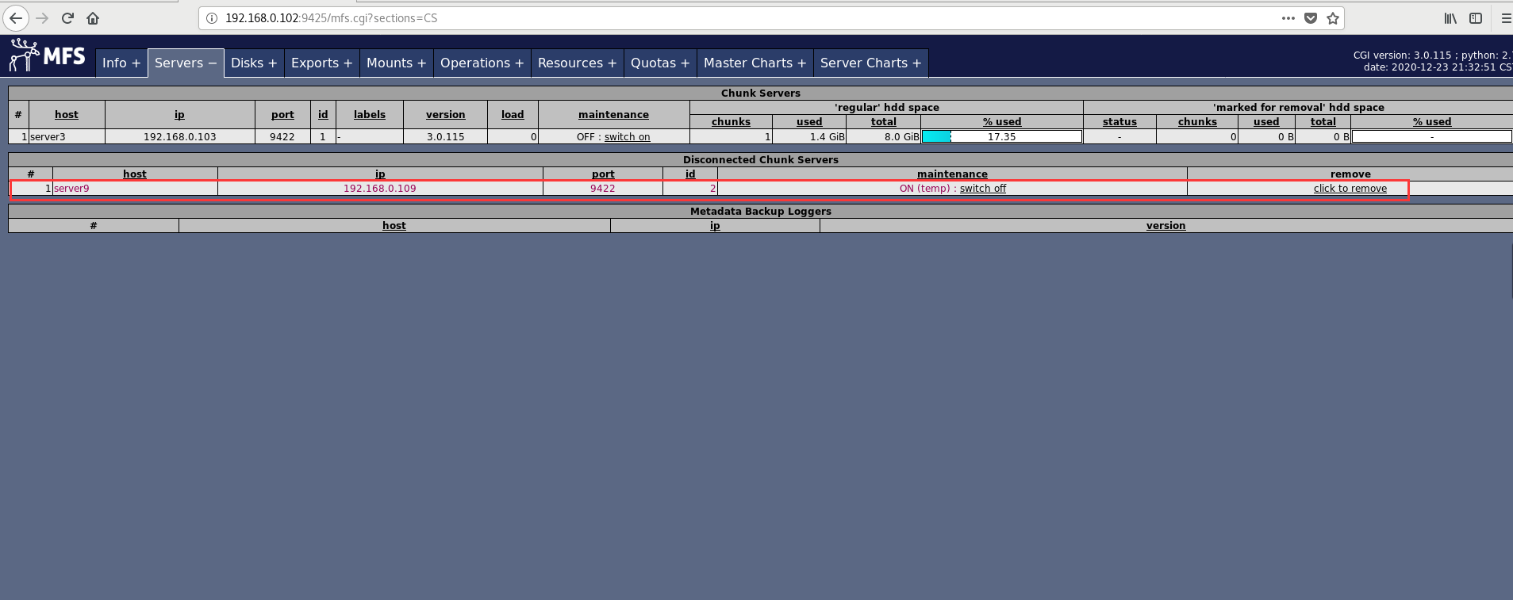Open the browser hamburger menu
1513x600 pixels.
[x=1505, y=17]
